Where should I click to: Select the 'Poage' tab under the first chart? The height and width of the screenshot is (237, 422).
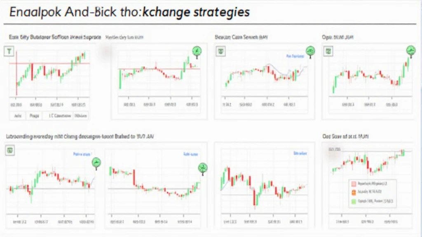pyautogui.click(x=34, y=116)
